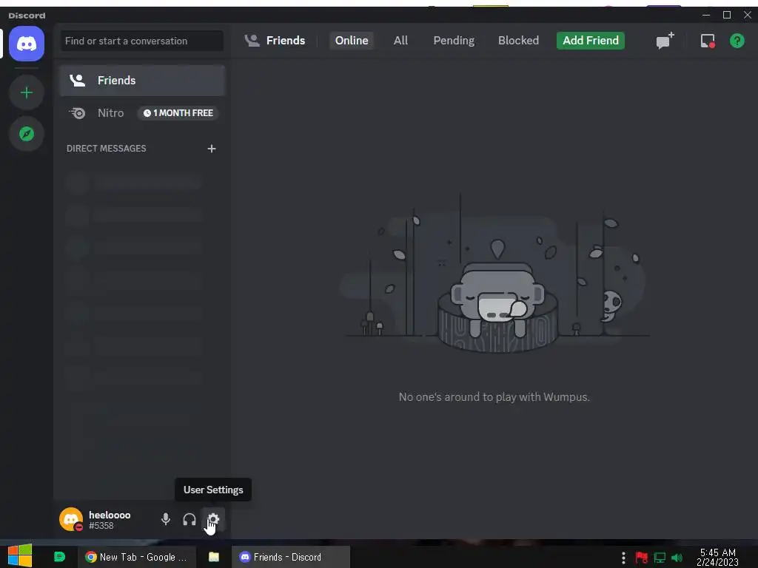Switch to the New Tab Google Chrome taskbar window
The height and width of the screenshot is (568, 758).
coord(136,557)
